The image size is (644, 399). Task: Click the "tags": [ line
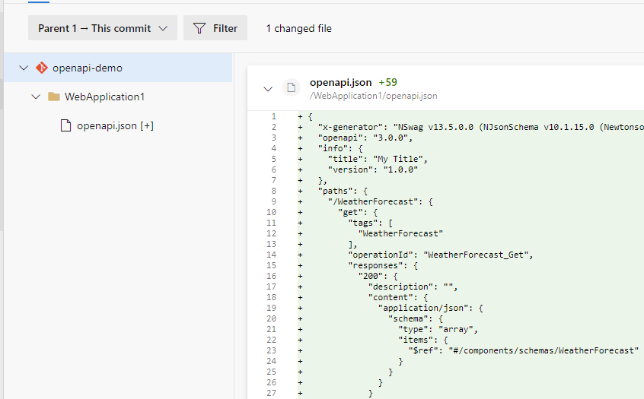[370, 223]
